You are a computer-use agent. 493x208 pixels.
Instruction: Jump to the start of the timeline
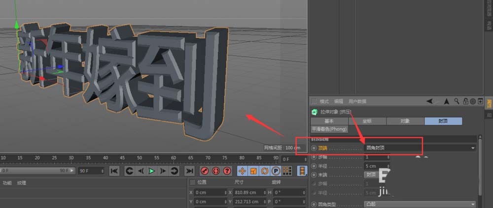(114, 171)
